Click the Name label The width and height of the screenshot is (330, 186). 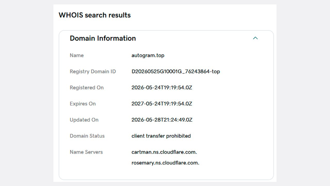pyautogui.click(x=77, y=55)
